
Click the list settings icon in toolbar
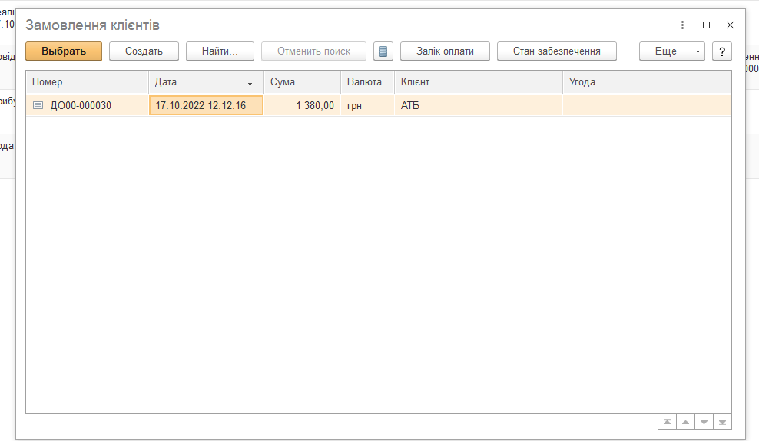[383, 51]
